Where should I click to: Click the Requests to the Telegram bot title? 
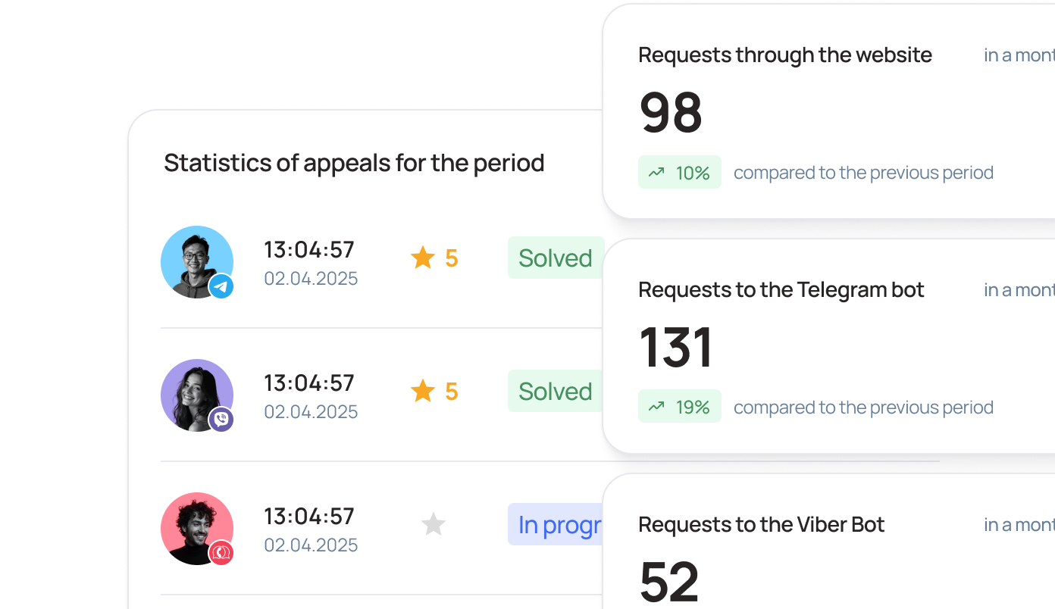pyautogui.click(x=781, y=290)
